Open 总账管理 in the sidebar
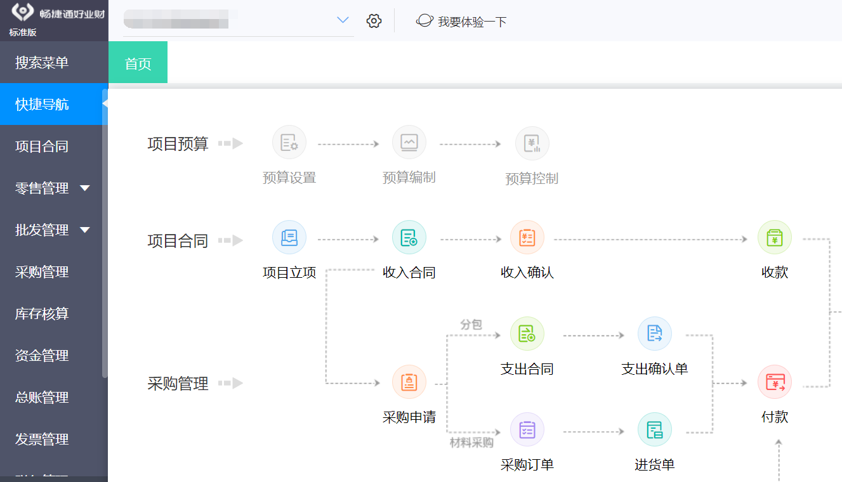Viewport: 842px width, 482px height. [54, 397]
